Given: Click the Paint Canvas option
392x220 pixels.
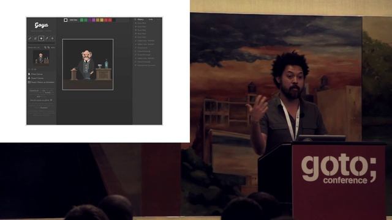Looking at the screenshot, I should pos(36,74).
